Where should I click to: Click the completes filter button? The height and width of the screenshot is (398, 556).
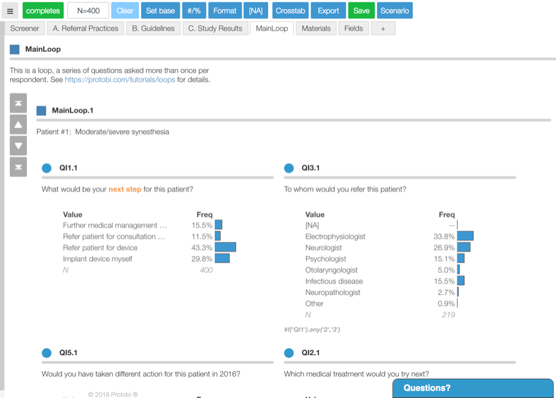coord(43,11)
